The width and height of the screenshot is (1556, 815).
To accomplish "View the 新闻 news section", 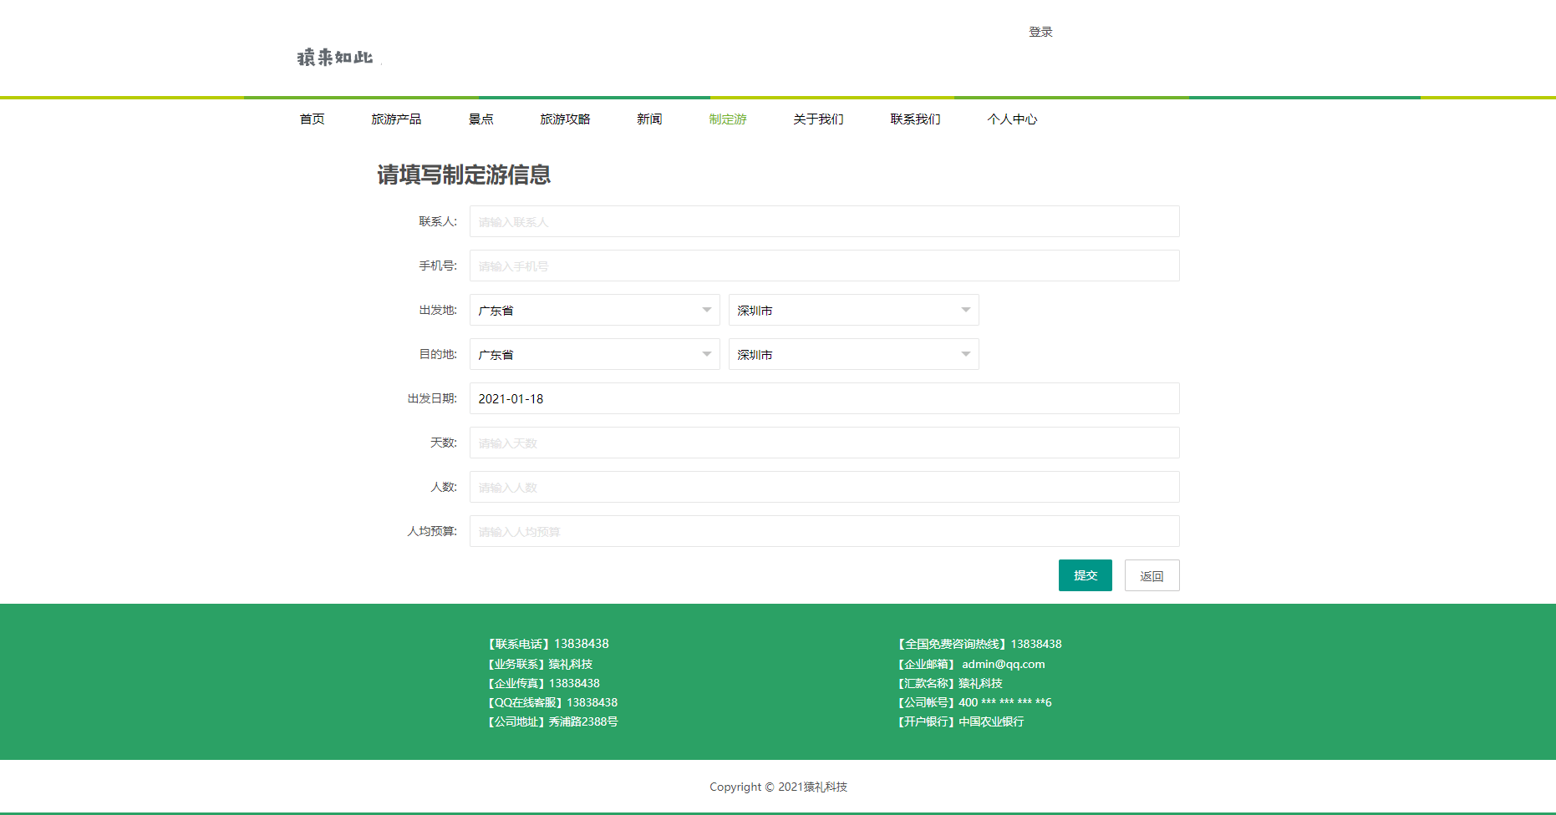I will 649,119.
